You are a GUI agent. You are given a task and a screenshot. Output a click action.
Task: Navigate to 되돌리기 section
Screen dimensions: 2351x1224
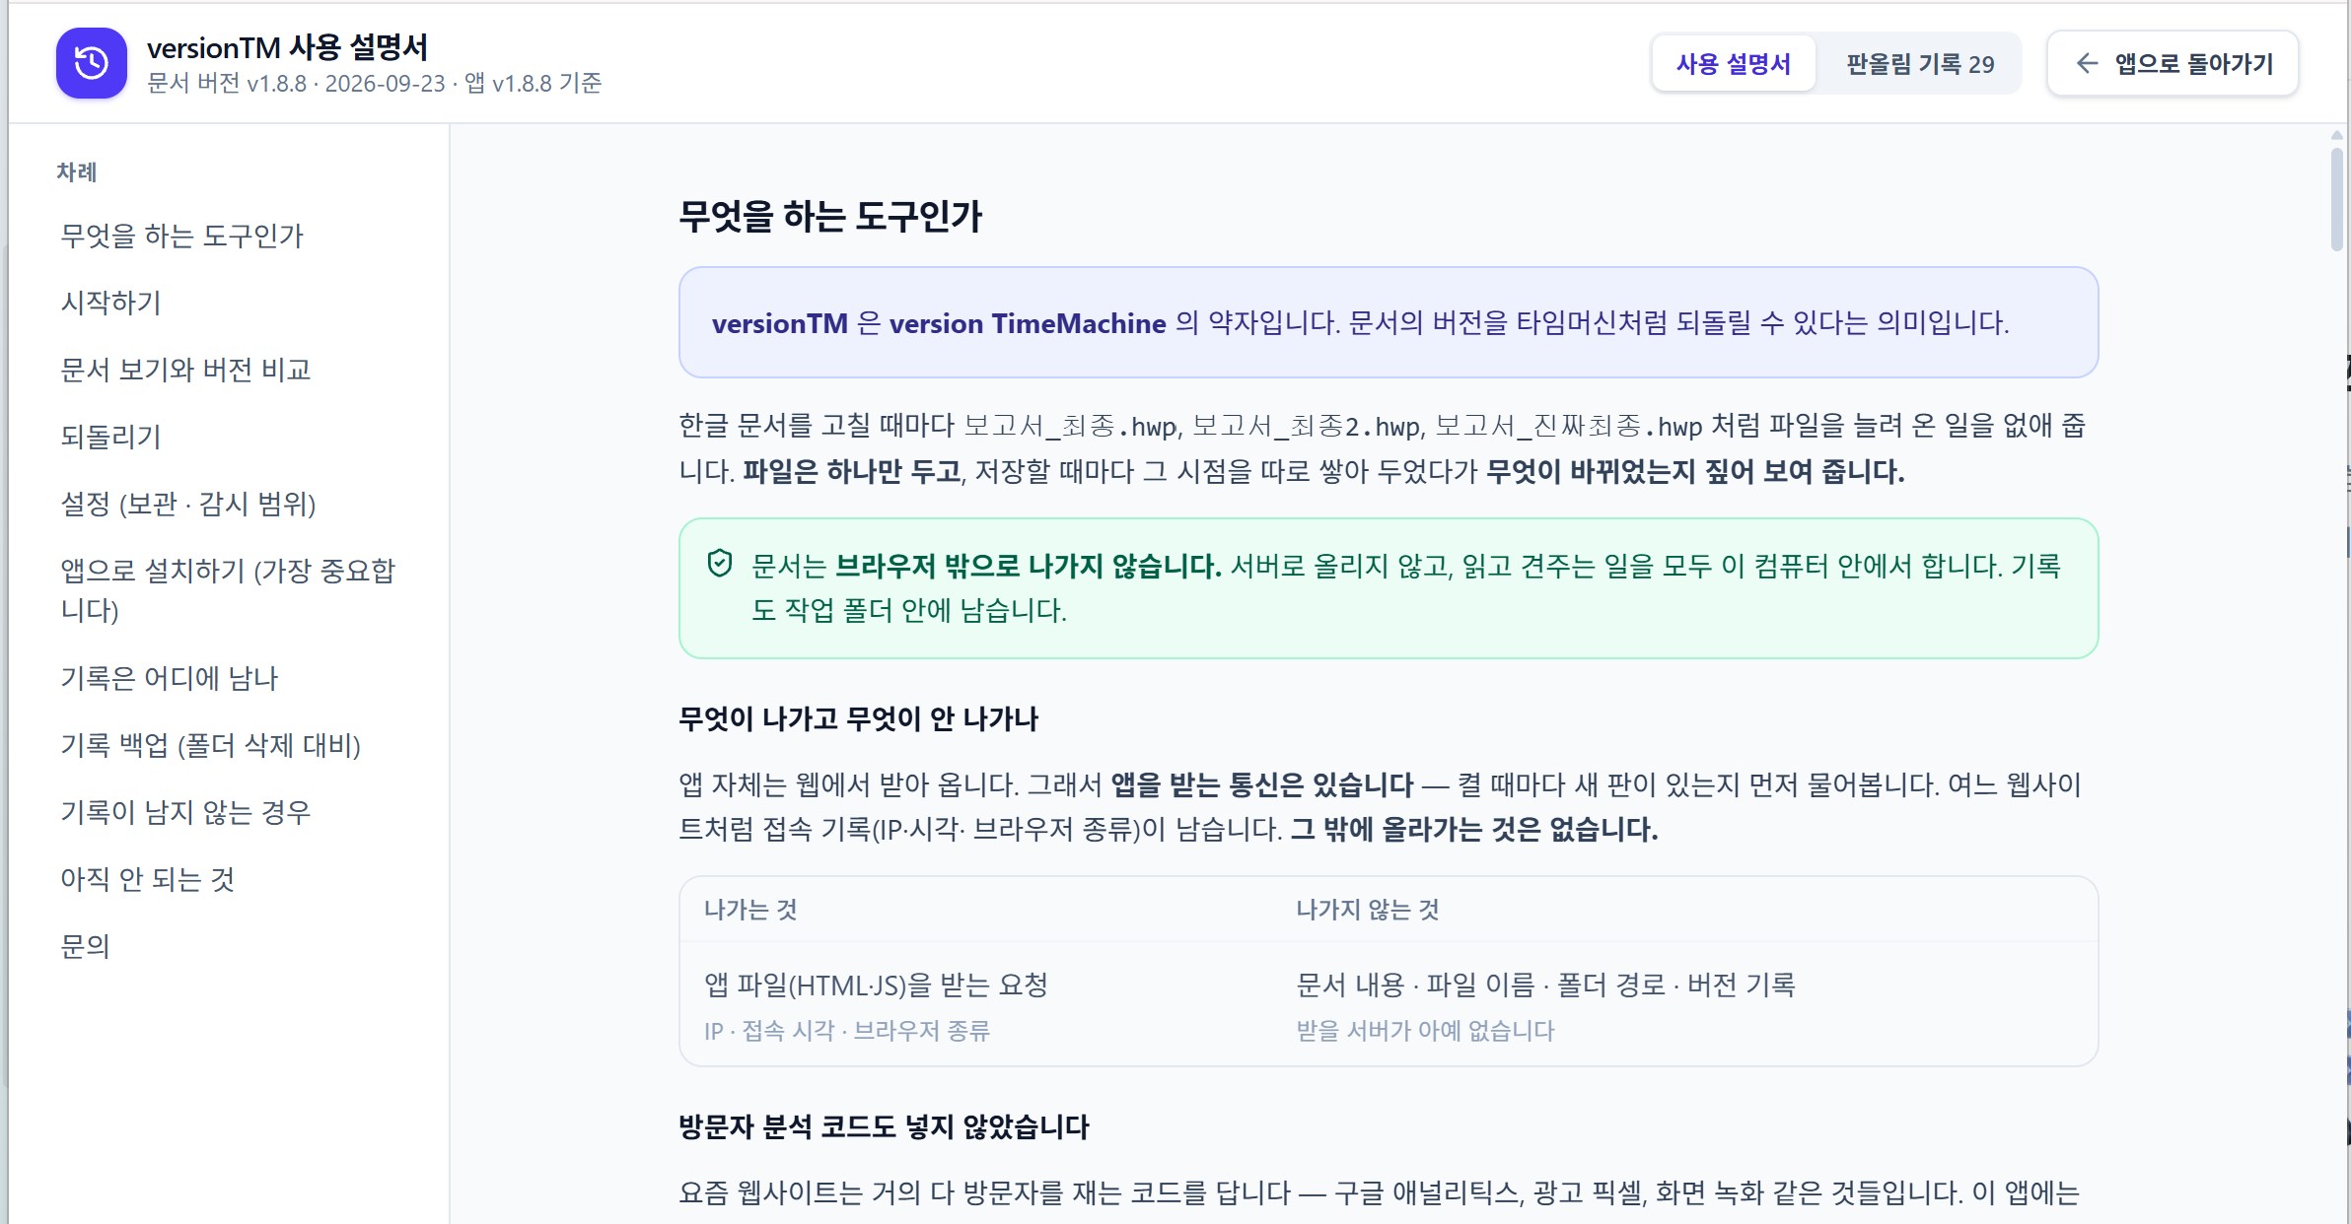[x=110, y=437]
